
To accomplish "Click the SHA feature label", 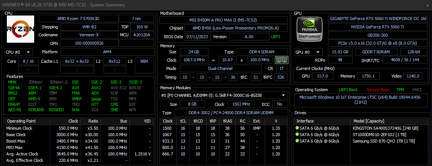I will point(76,110).
